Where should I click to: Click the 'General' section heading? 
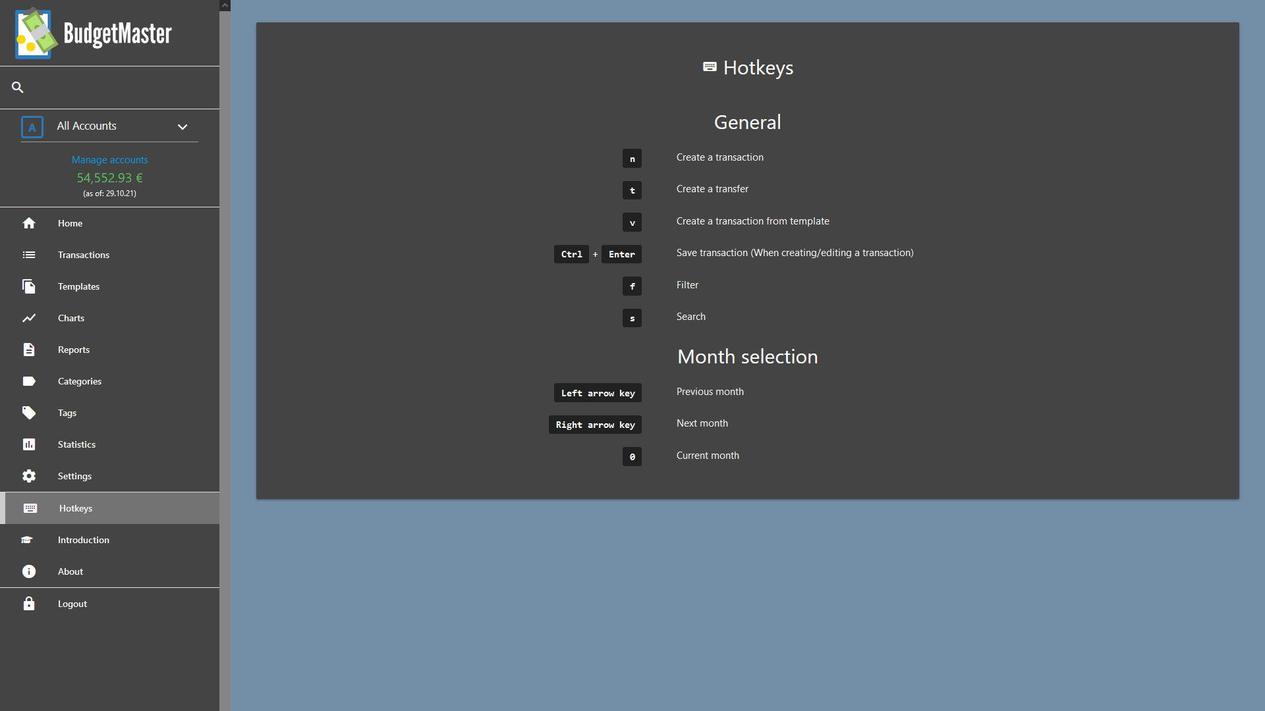click(747, 122)
